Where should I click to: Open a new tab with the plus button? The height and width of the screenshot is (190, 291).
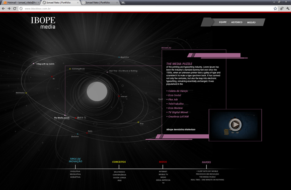click(123, 2)
